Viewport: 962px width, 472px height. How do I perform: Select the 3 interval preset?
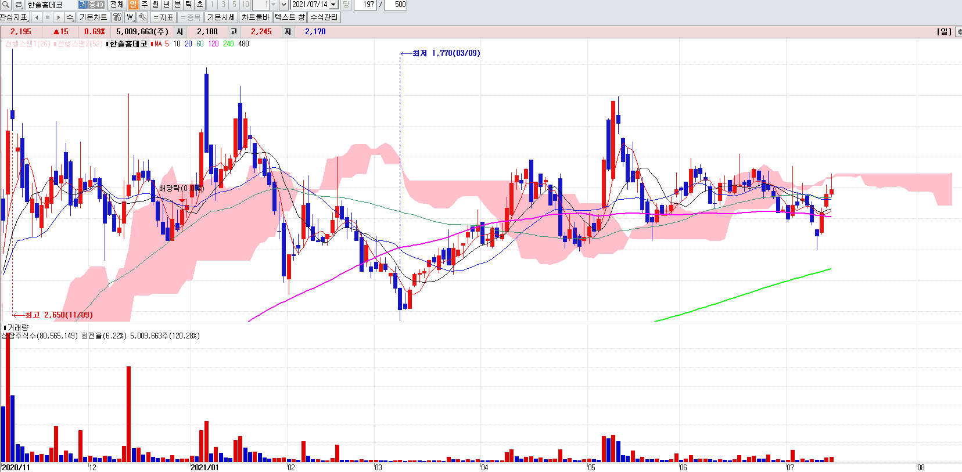pyautogui.click(x=223, y=5)
